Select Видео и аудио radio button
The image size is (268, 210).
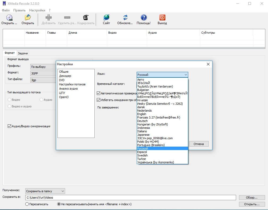[x=9, y=106]
